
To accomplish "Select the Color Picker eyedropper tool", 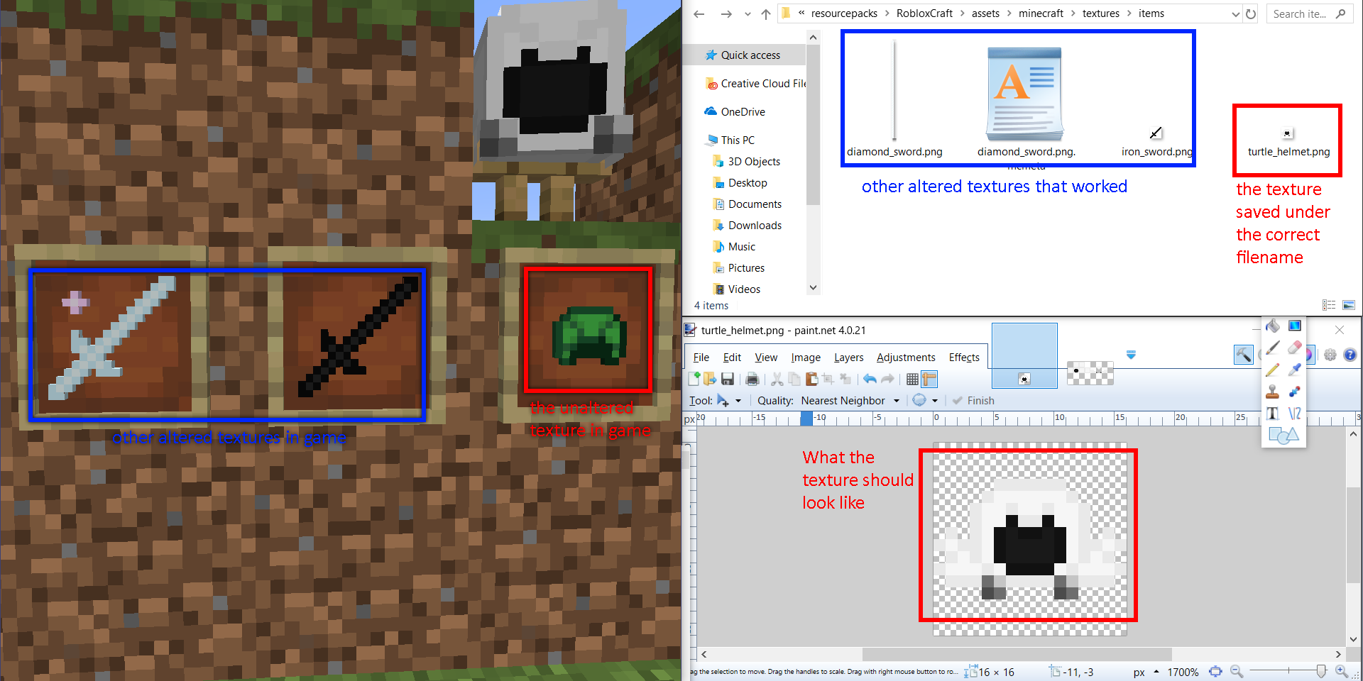I will [x=1295, y=370].
